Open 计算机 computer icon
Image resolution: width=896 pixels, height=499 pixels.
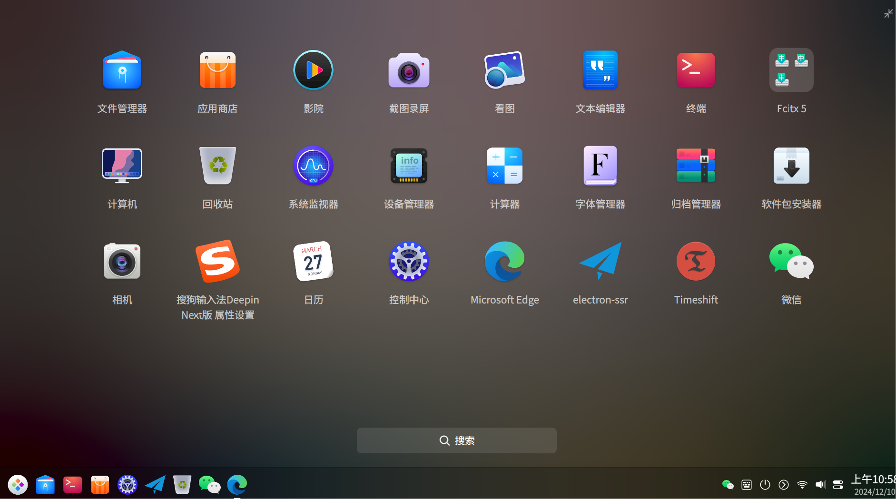[122, 166]
